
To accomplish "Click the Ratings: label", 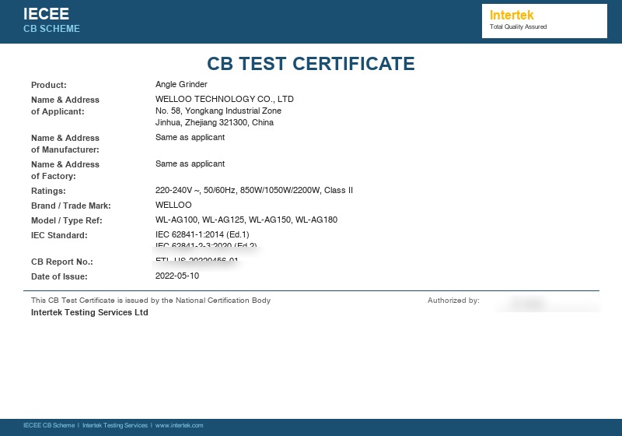I will 48,191.
